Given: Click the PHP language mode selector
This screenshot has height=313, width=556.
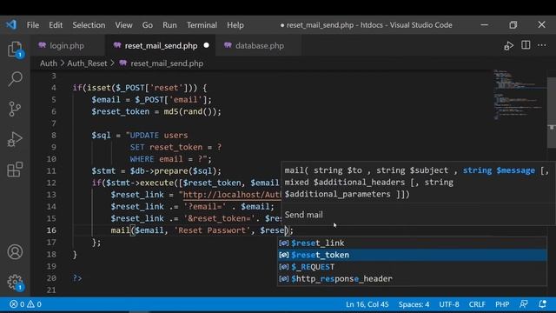Looking at the screenshot, I should coord(502,304).
